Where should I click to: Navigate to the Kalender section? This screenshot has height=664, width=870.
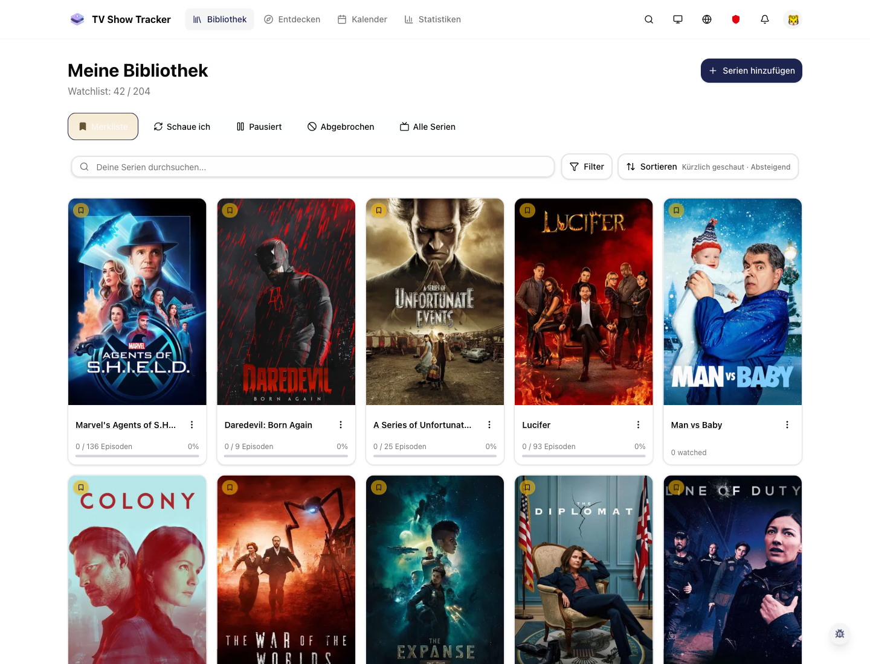click(362, 19)
